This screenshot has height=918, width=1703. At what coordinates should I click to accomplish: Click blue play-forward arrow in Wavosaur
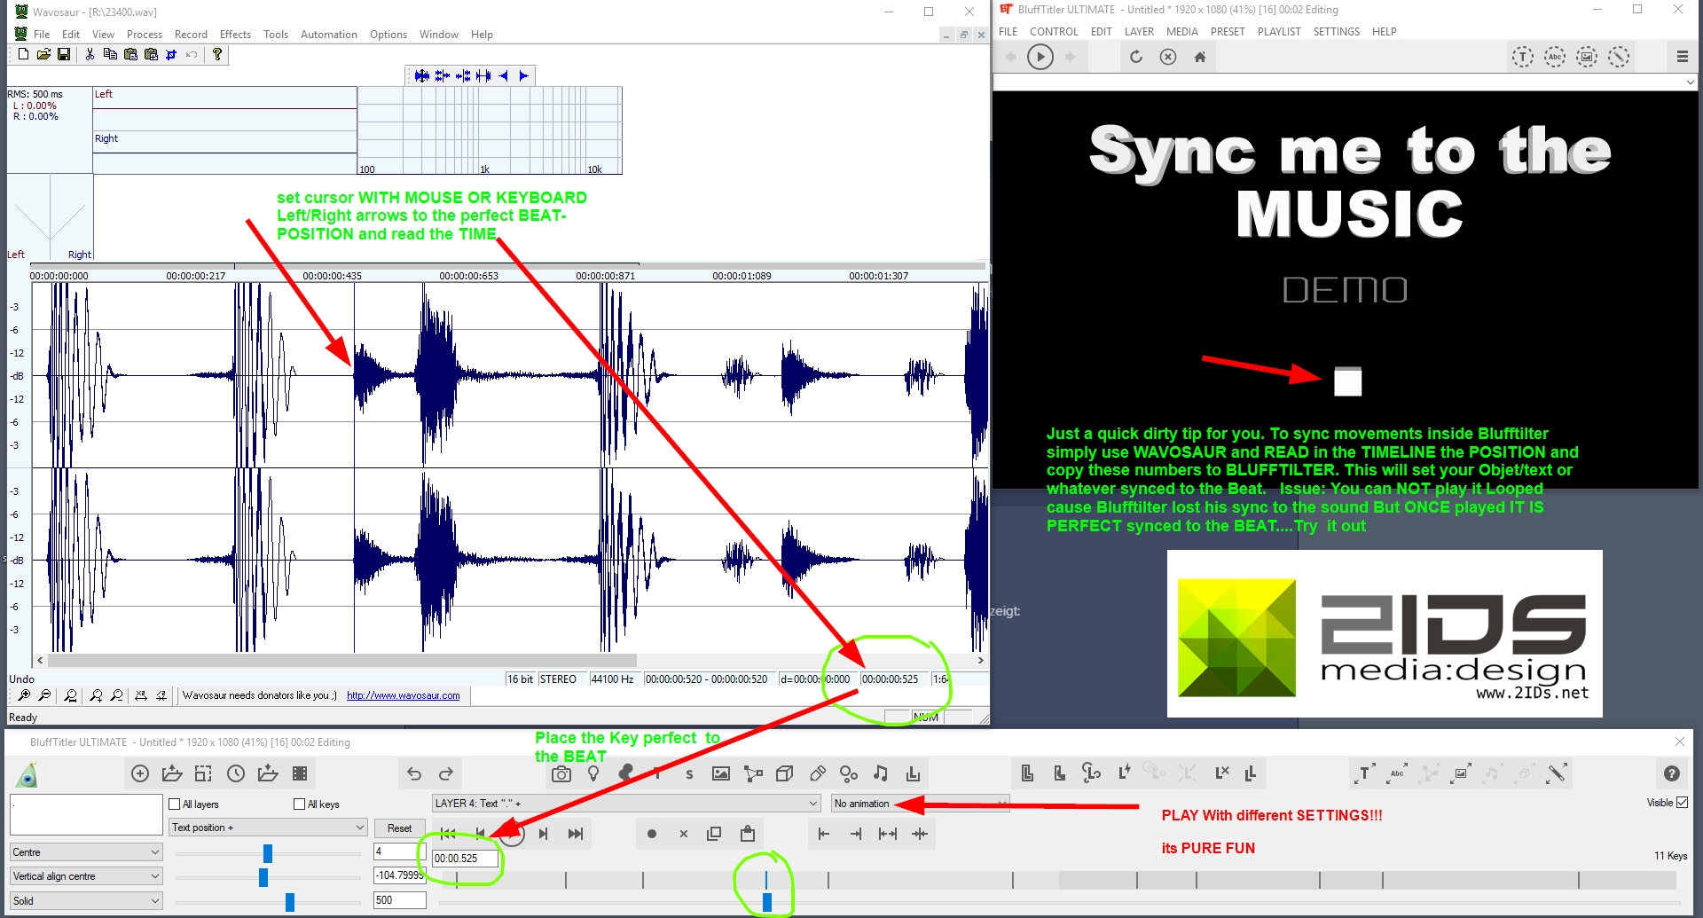click(x=524, y=76)
